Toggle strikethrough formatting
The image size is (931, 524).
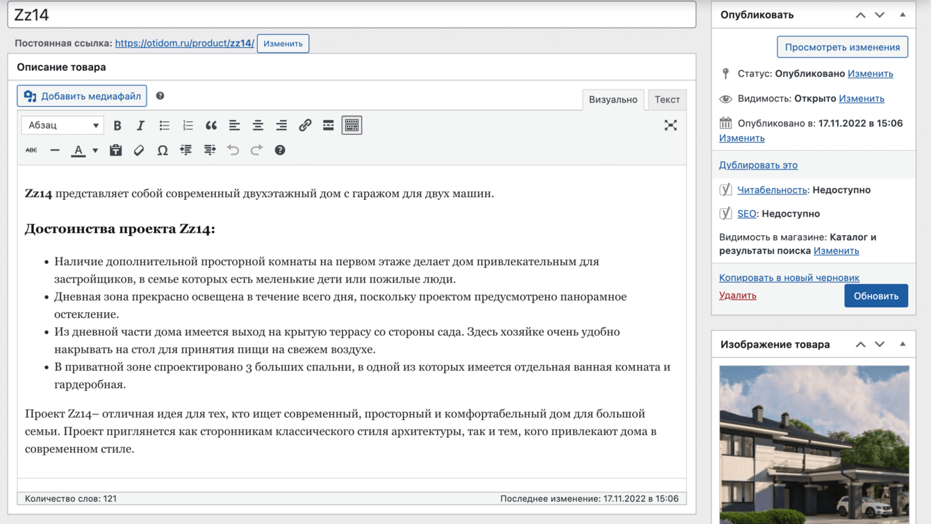coord(31,151)
